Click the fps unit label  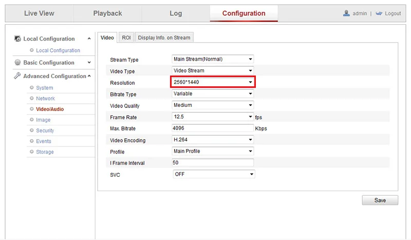(x=258, y=117)
